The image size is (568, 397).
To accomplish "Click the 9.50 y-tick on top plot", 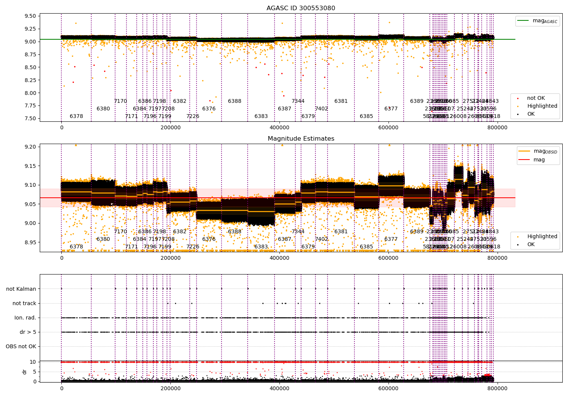I will pos(30,16).
